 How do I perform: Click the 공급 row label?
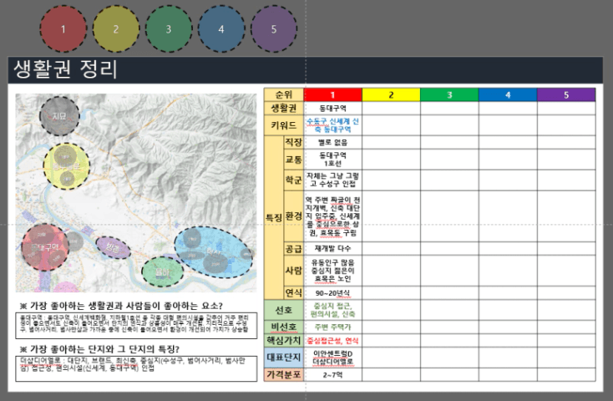tap(294, 248)
